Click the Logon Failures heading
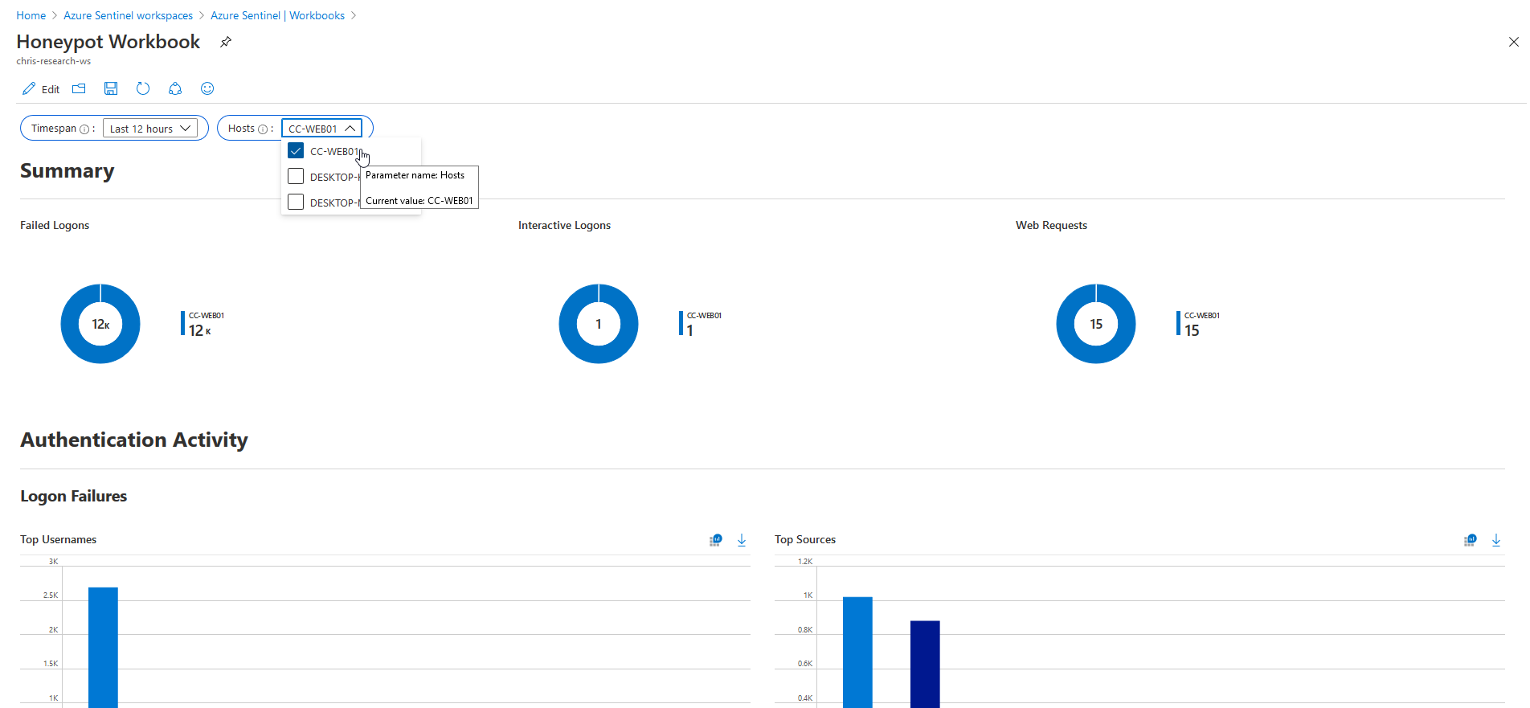The image size is (1530, 708). coord(74,496)
